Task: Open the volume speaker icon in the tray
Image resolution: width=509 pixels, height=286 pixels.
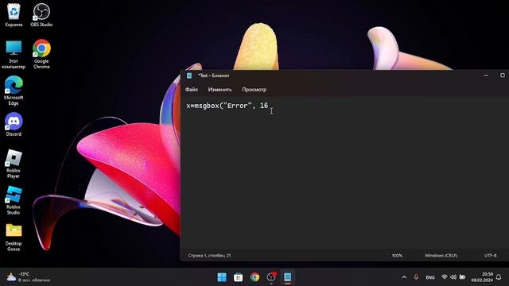Action: point(453,277)
